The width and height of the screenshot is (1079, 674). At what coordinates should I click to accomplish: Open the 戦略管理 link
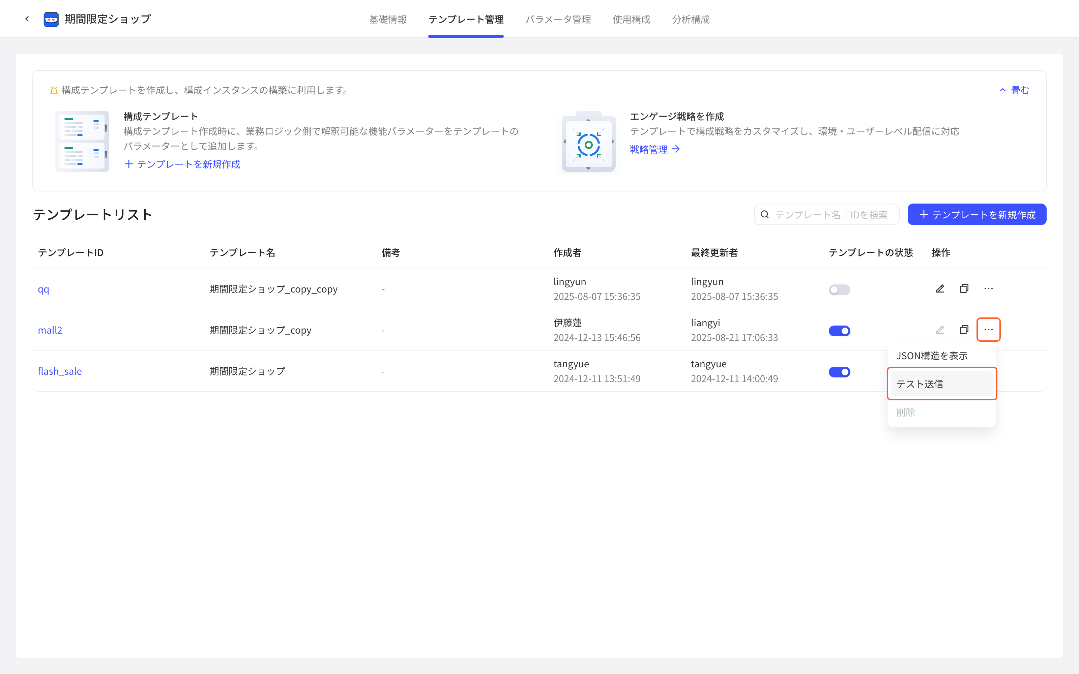tap(654, 149)
